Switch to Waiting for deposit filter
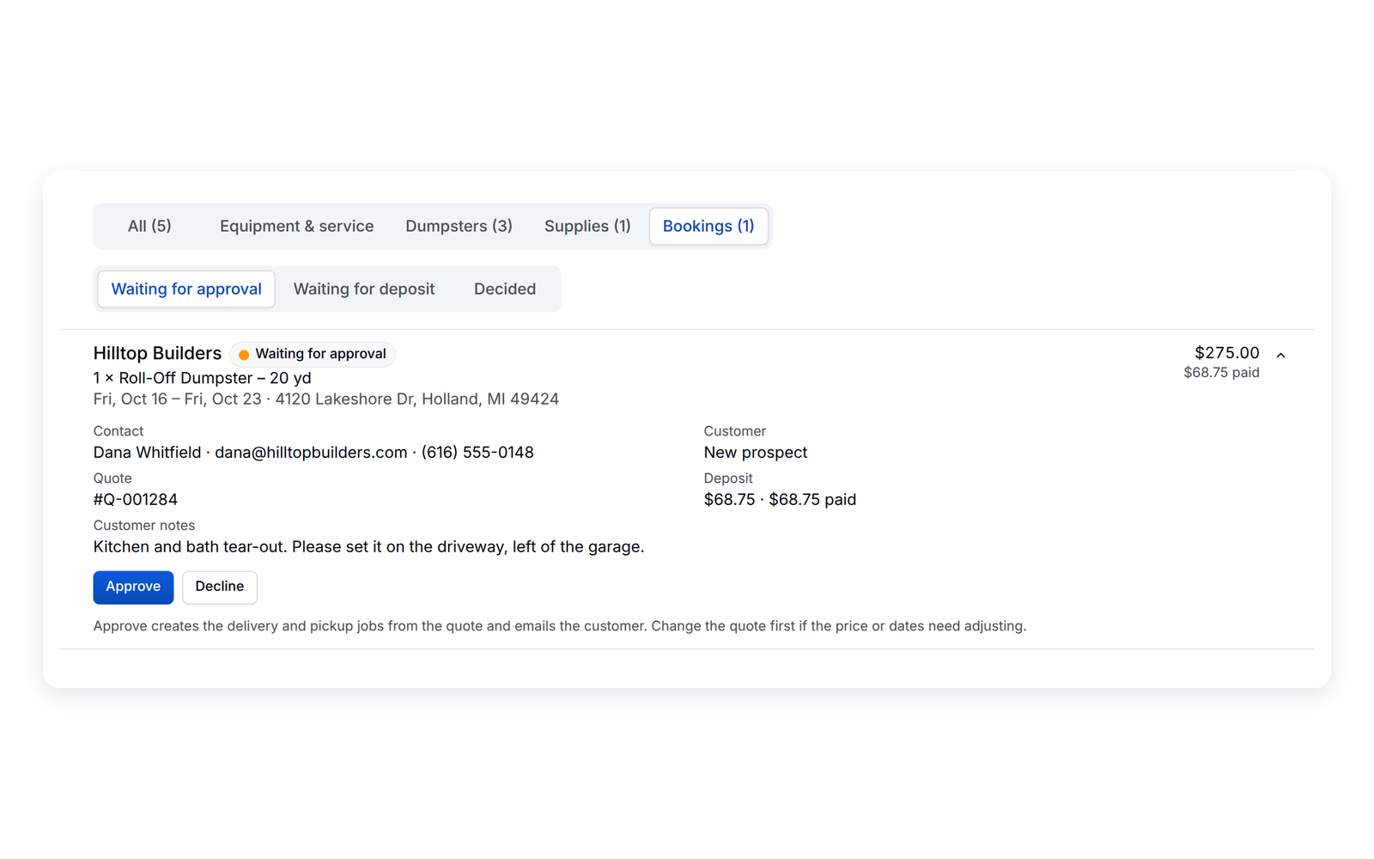The height and width of the screenshot is (859, 1374). click(x=364, y=289)
